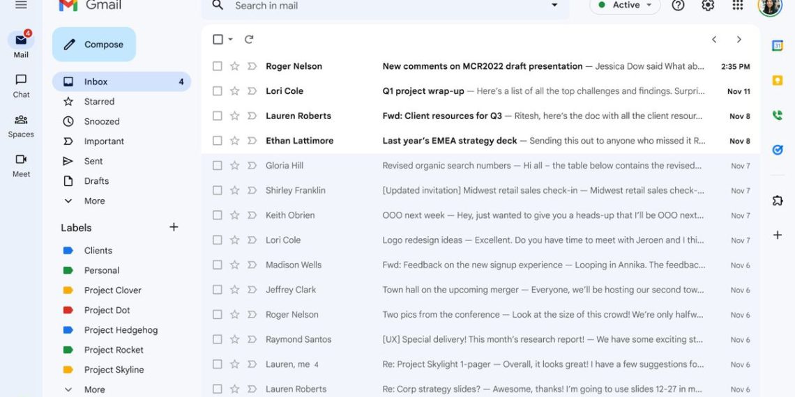
Task: Open the Inbox folder
Action: (x=121, y=81)
